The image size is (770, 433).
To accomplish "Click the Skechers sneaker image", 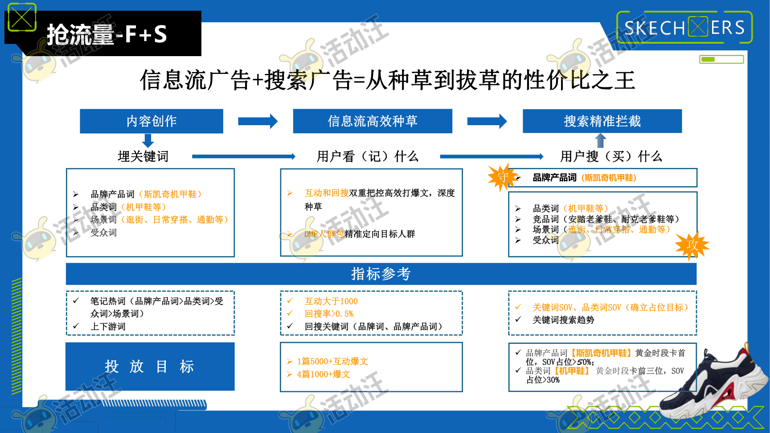I will point(714,381).
